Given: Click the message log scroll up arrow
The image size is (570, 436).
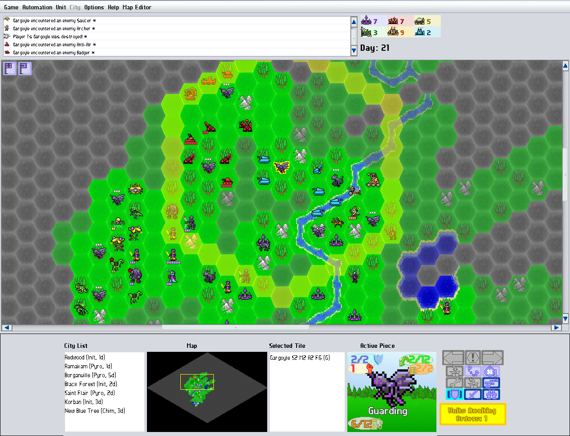Looking at the screenshot, I should click(x=354, y=21).
